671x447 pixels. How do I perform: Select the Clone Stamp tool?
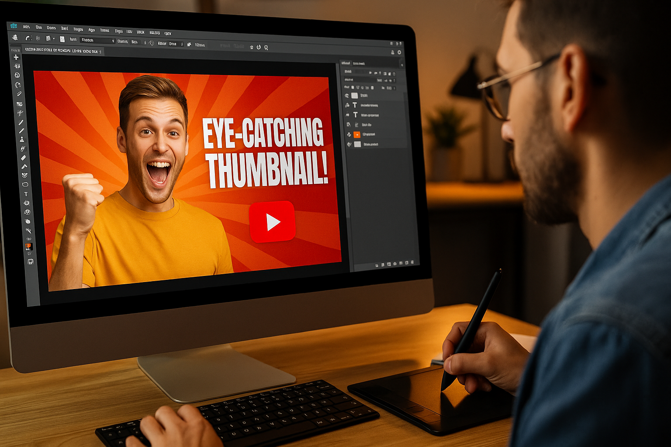(22, 139)
